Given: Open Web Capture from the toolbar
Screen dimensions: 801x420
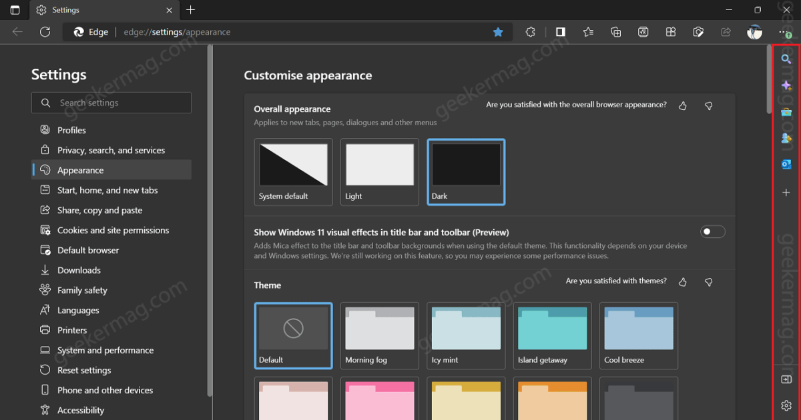Looking at the screenshot, I should point(698,31).
